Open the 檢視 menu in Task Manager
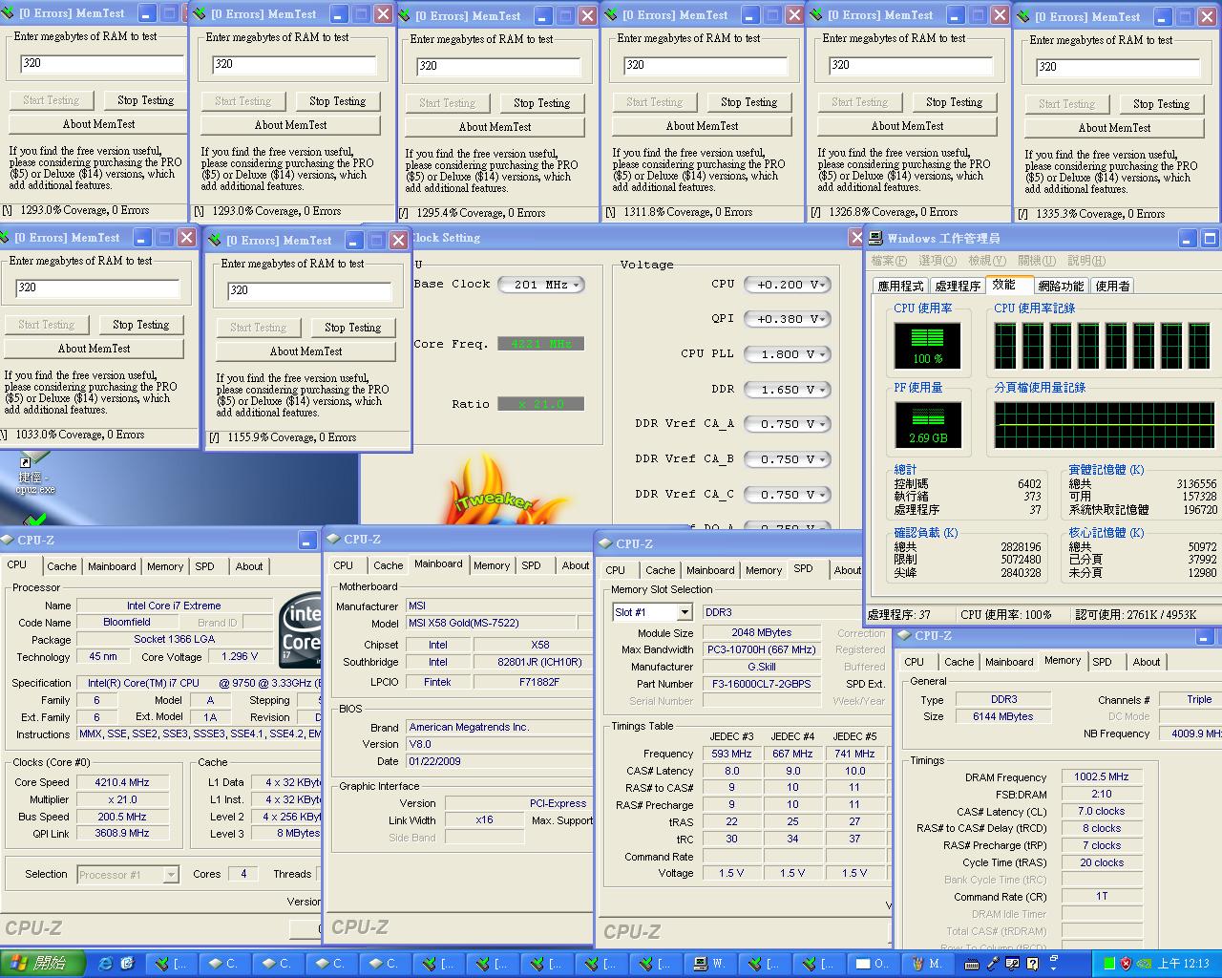This screenshot has height=978, width=1222. [986, 260]
